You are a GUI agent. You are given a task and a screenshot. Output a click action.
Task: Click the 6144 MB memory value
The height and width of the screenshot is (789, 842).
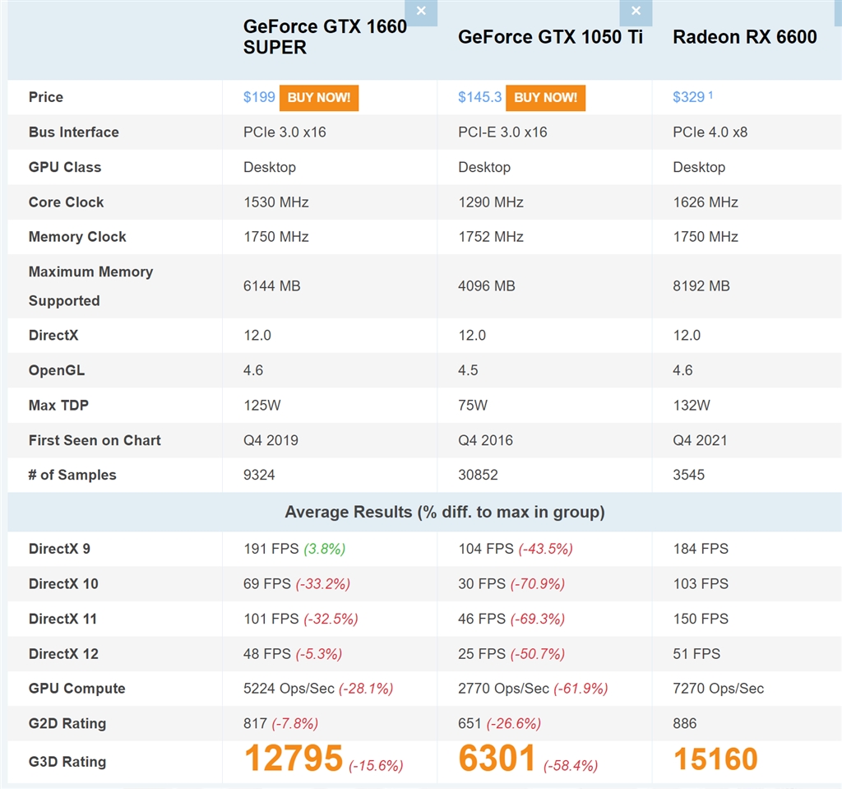(271, 286)
